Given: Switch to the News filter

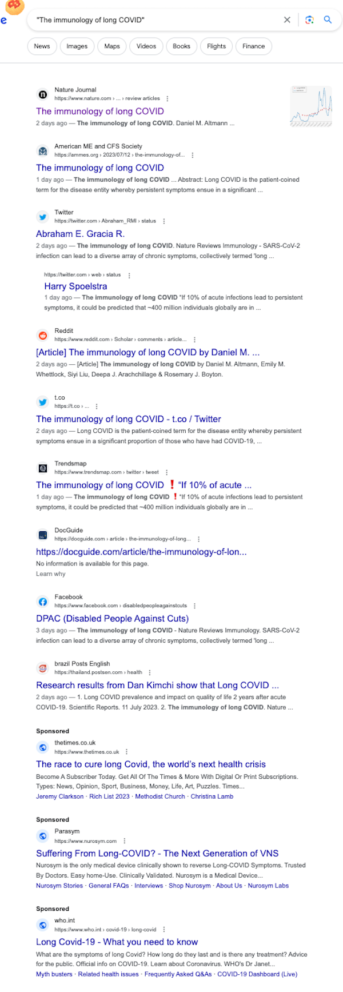Looking at the screenshot, I should 42,46.
